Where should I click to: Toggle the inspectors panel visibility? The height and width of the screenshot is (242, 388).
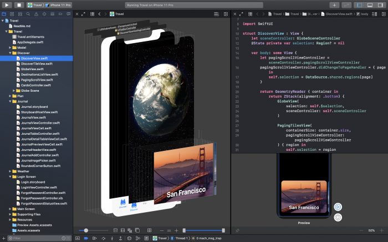pos(381,5)
